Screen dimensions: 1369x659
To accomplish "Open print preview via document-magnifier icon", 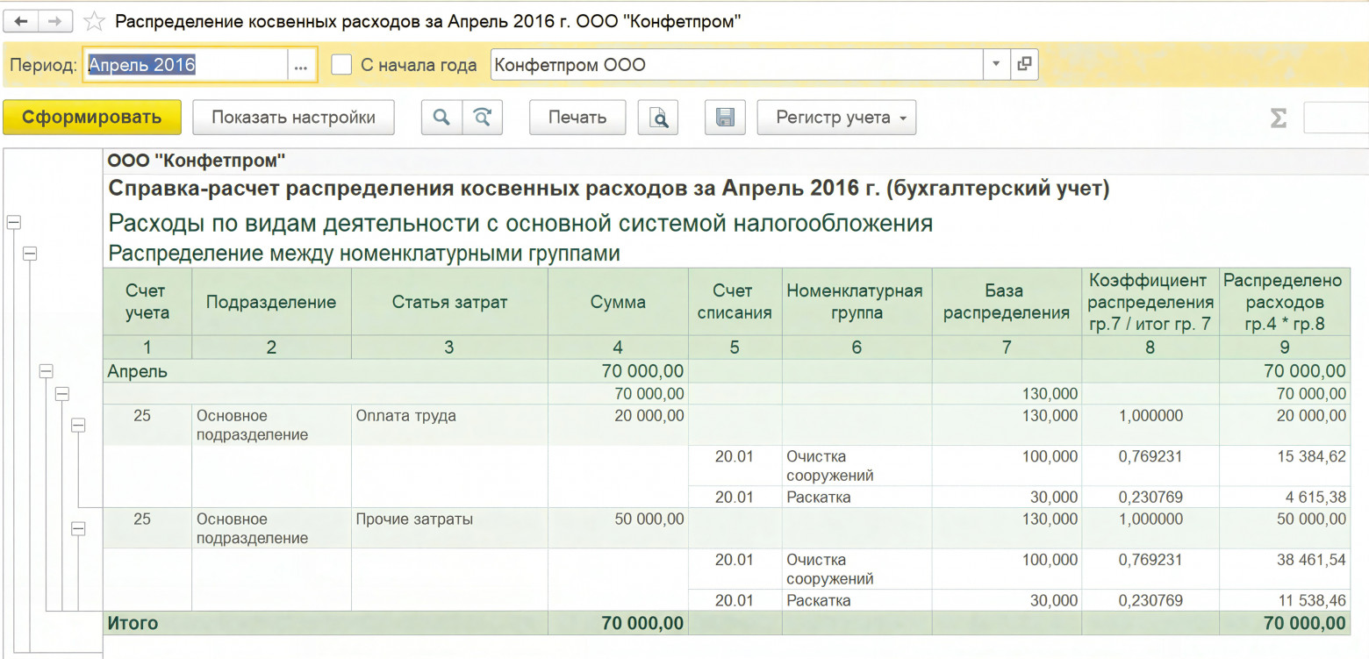I will pyautogui.click(x=657, y=117).
